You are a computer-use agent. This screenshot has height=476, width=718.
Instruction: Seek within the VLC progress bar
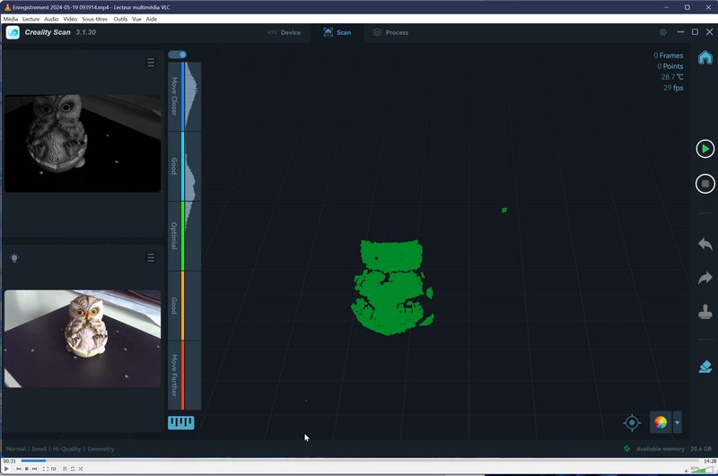tap(360, 461)
